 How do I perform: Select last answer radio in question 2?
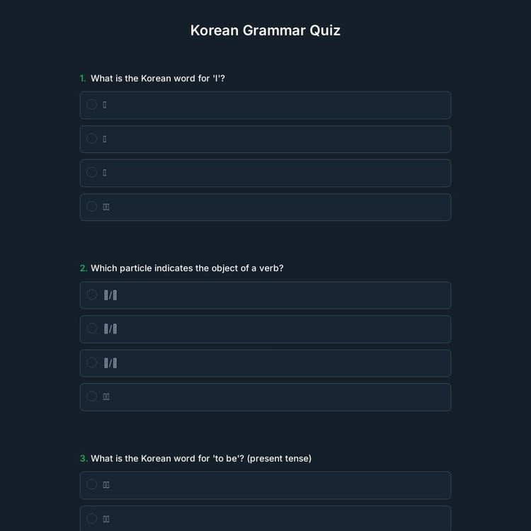92,396
